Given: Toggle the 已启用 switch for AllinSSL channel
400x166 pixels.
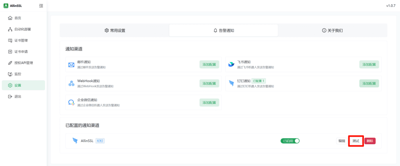Looking at the screenshot, I should click(x=290, y=141).
